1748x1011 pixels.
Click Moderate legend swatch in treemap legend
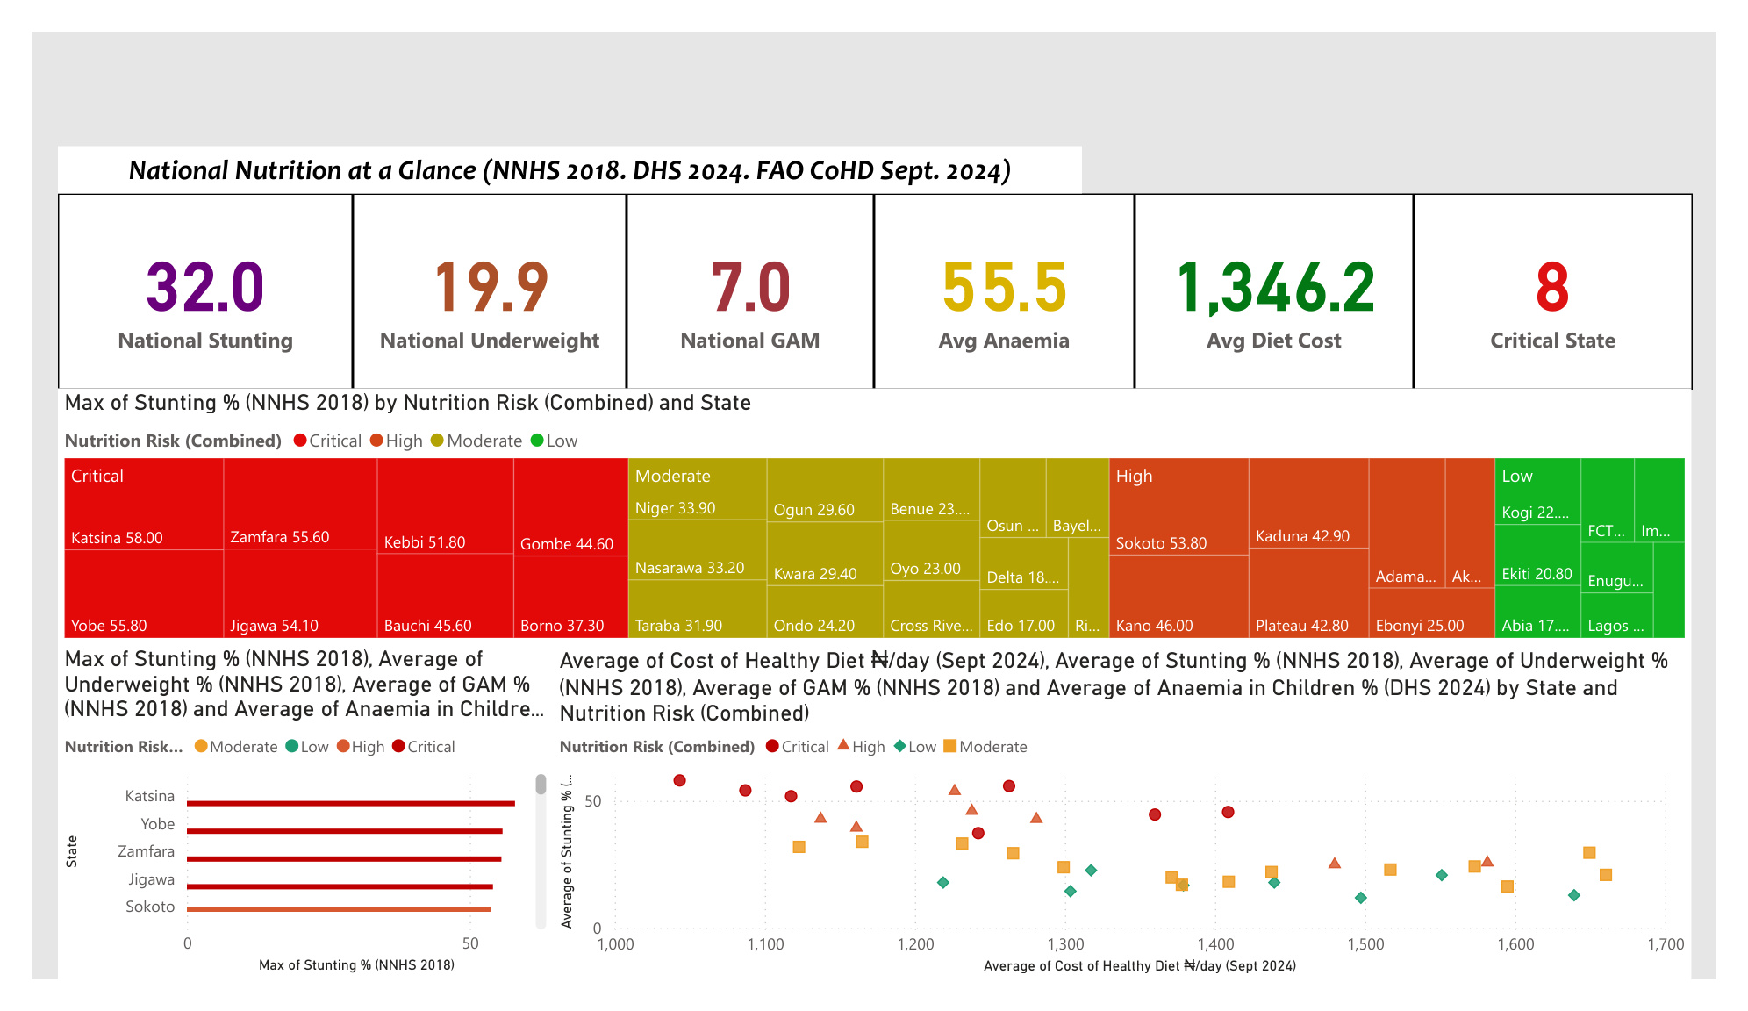point(438,441)
